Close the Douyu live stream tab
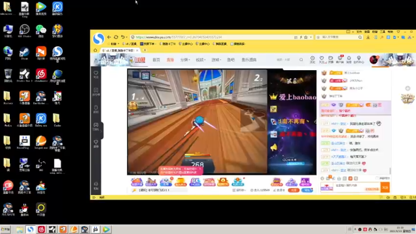 (137, 50)
